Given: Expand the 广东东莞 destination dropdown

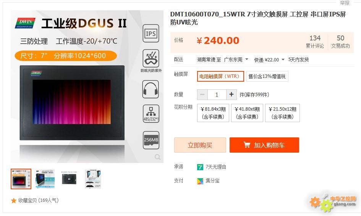Looking at the screenshot, I should click(x=236, y=60).
